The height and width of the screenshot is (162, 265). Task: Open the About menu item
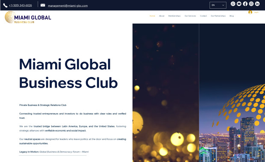tap(162, 16)
